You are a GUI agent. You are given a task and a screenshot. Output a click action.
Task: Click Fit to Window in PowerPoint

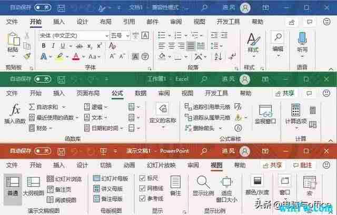(x=226, y=189)
